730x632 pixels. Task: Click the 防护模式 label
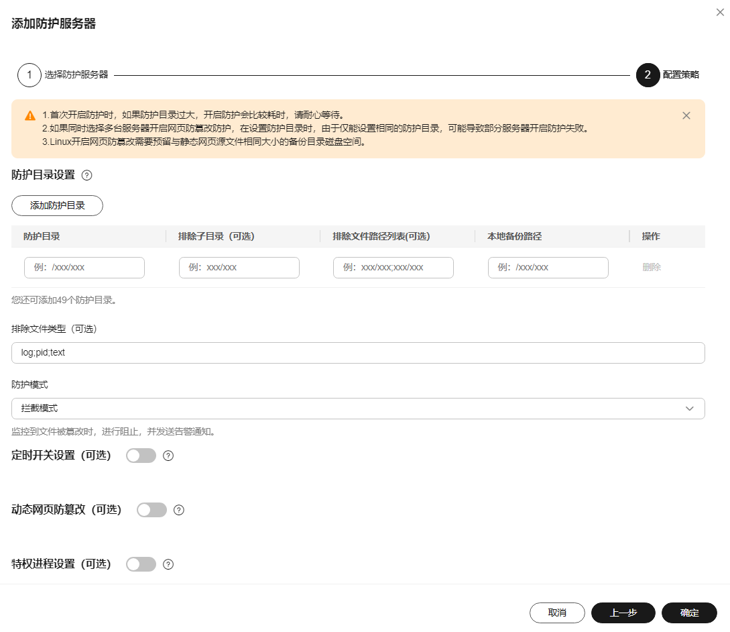point(29,385)
